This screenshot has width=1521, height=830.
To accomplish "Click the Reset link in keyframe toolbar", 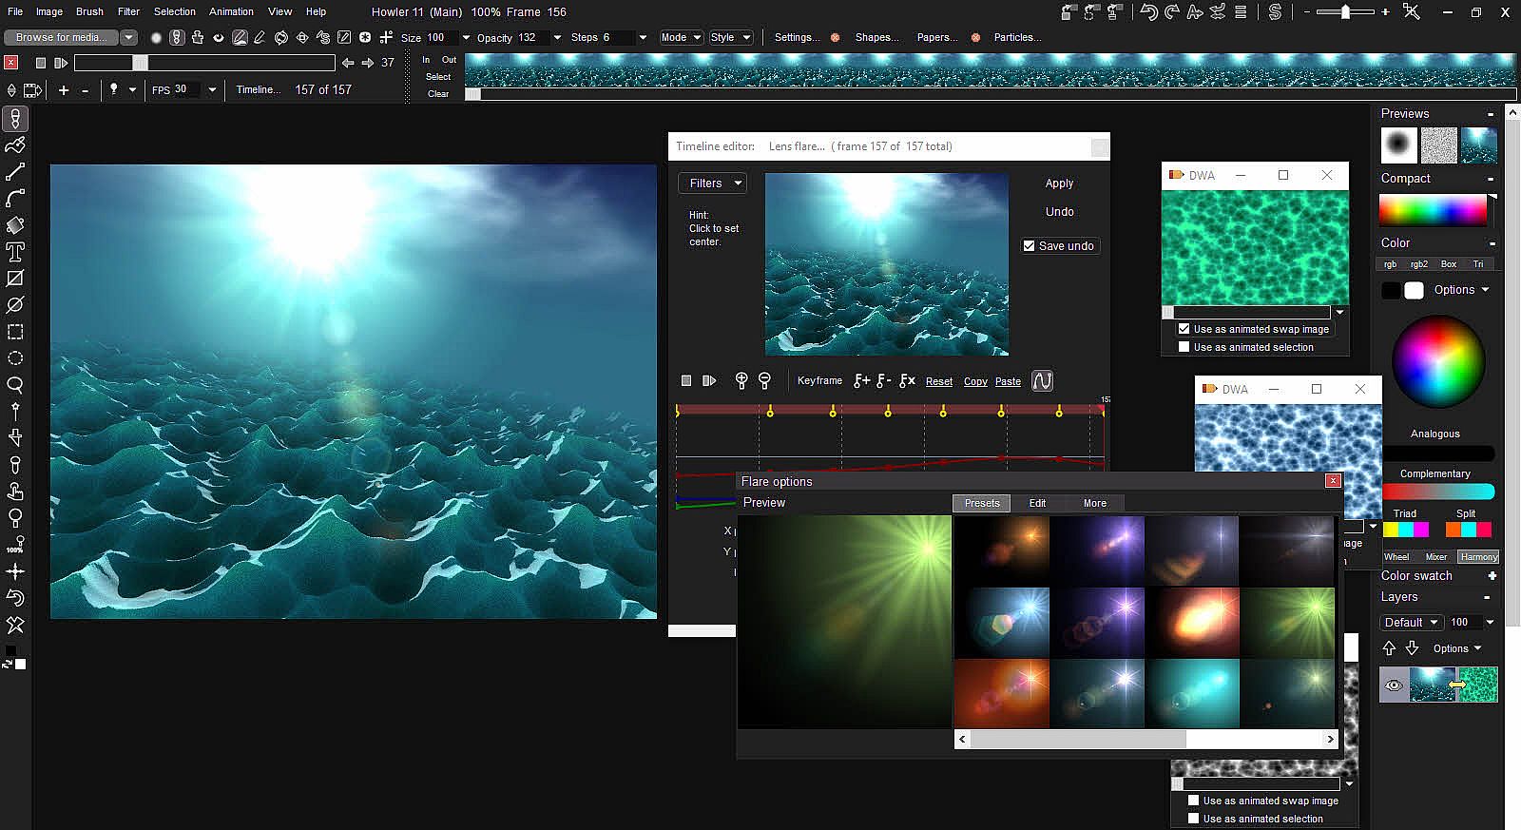I will (x=938, y=381).
